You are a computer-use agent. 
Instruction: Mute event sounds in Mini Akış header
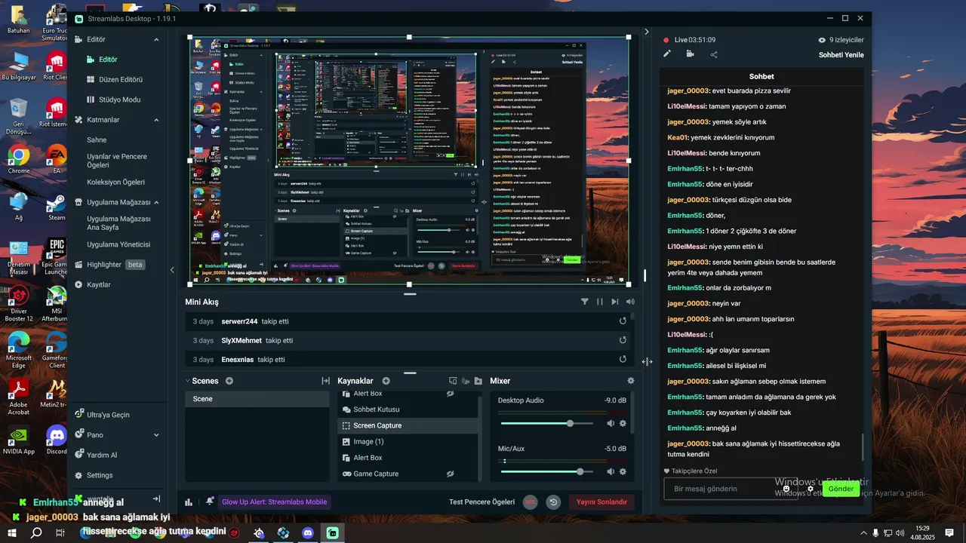click(x=630, y=302)
